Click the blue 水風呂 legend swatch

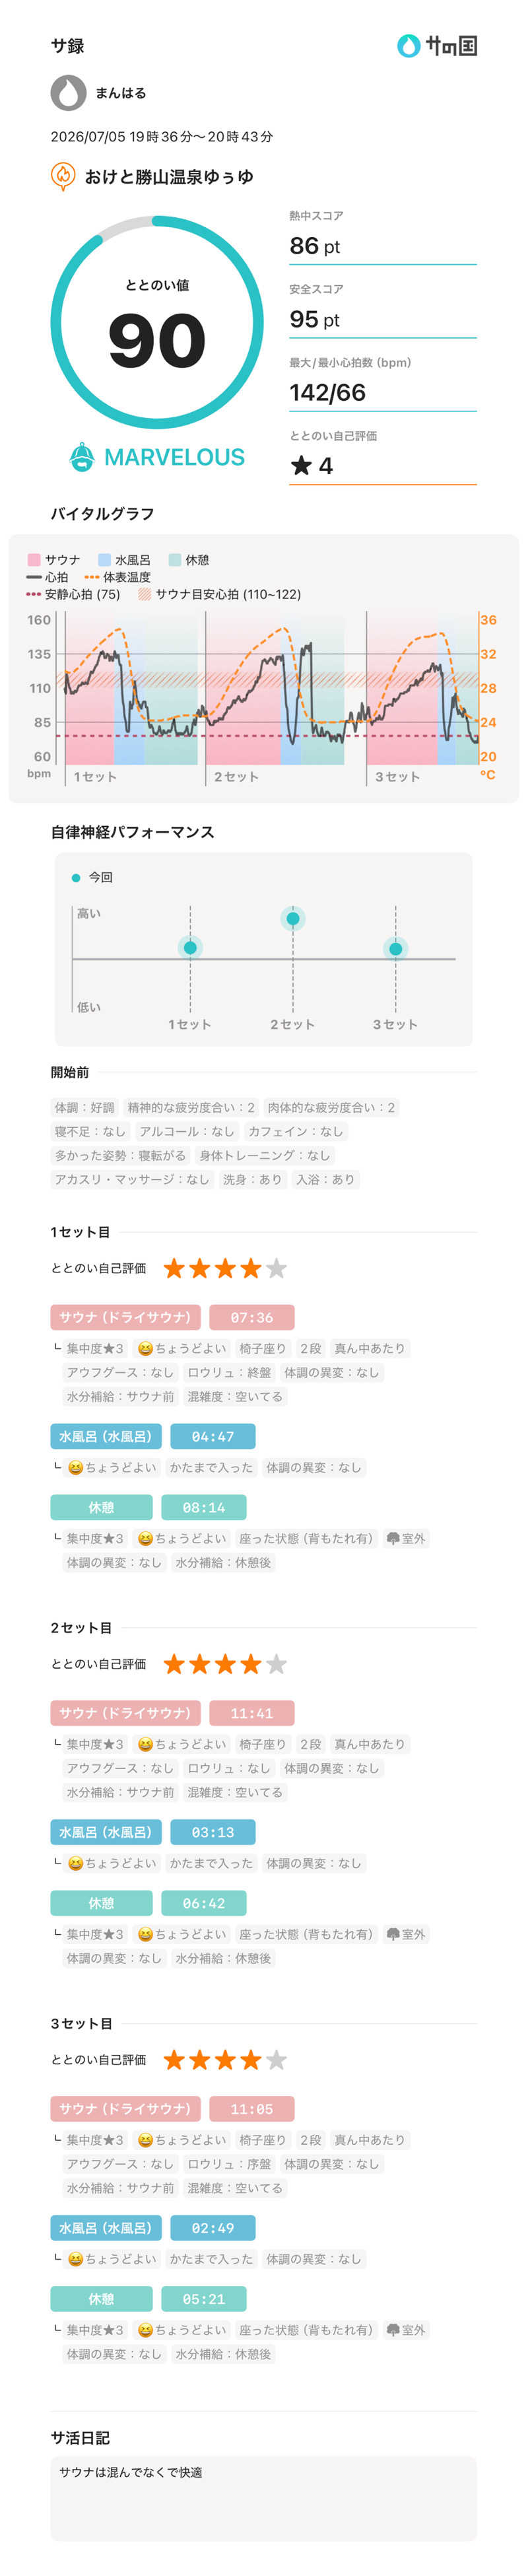click(x=104, y=560)
